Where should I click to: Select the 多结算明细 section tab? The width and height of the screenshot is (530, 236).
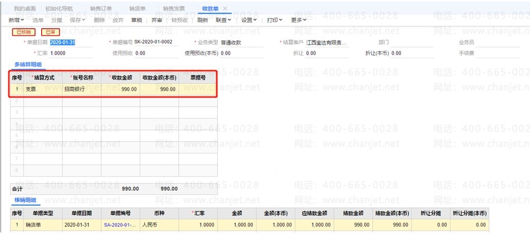(28, 65)
